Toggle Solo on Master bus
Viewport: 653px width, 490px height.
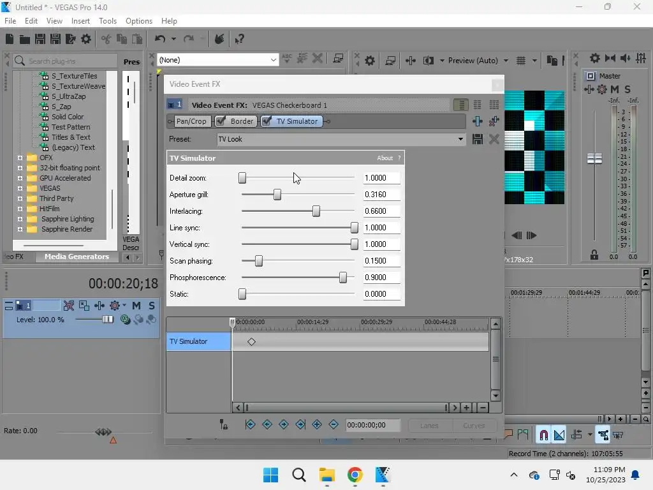click(x=627, y=89)
